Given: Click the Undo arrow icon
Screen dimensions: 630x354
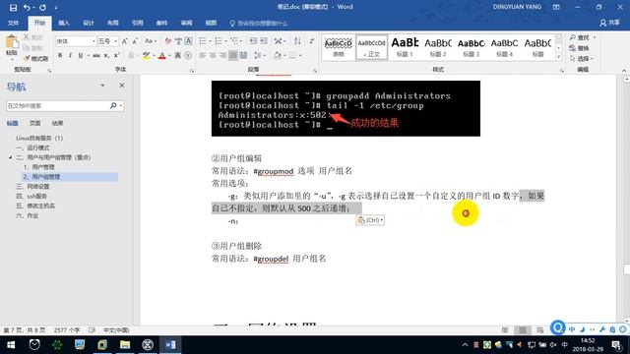Looking at the screenshot, I should pos(27,7).
